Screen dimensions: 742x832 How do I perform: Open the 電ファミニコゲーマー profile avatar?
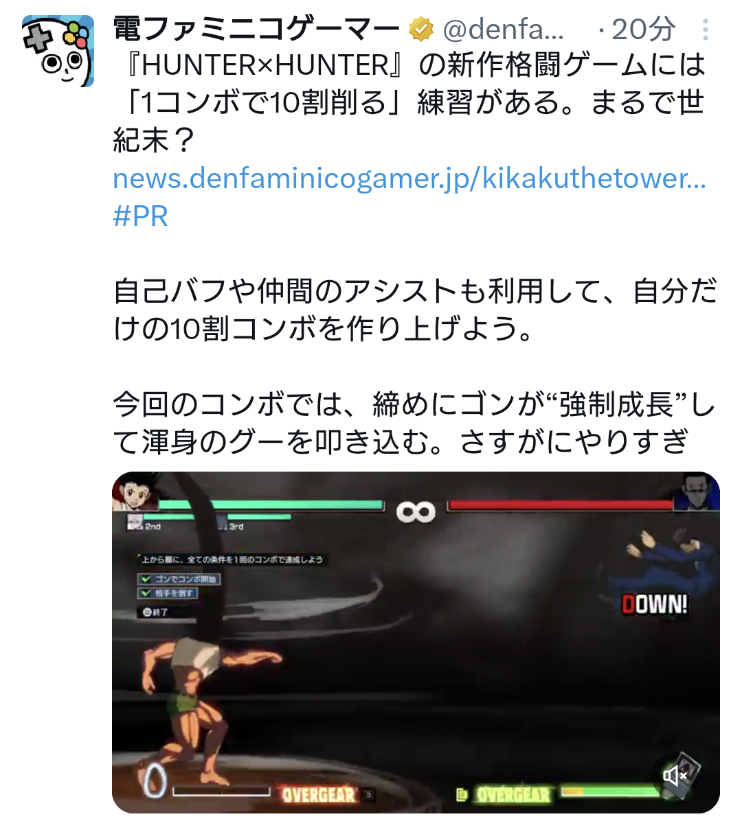[58, 51]
